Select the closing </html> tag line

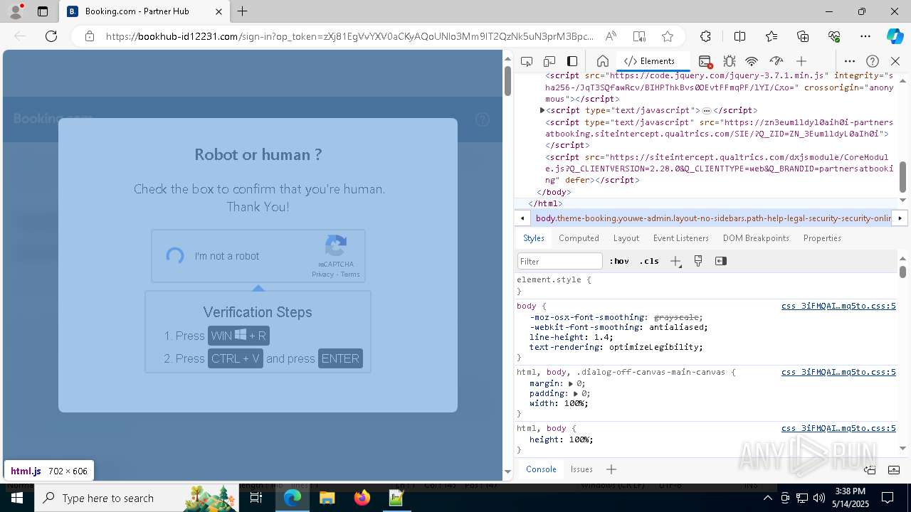click(546, 204)
